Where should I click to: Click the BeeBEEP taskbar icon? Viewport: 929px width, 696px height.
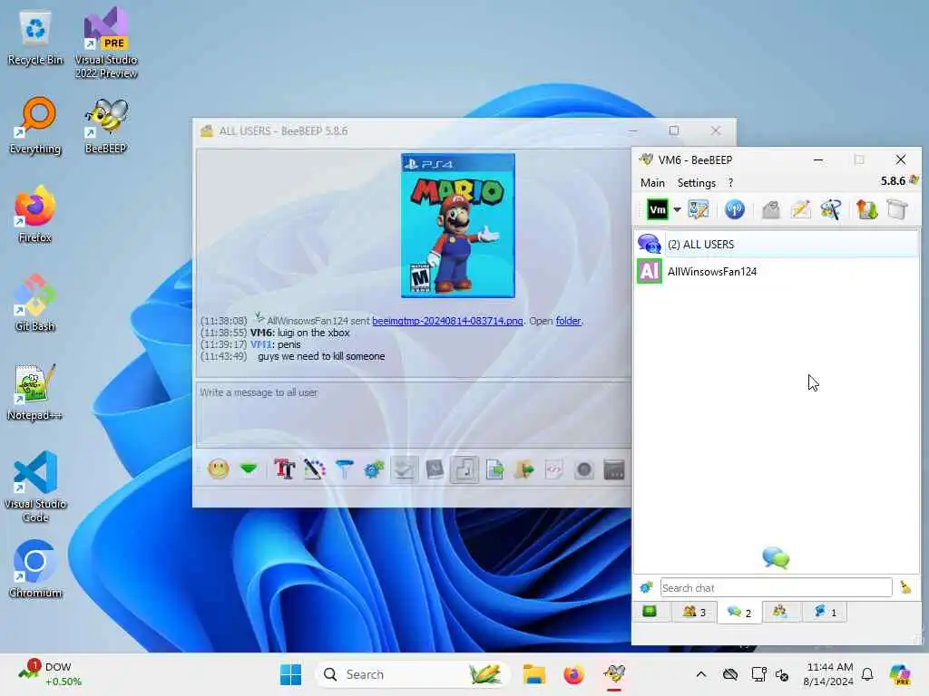pos(614,674)
